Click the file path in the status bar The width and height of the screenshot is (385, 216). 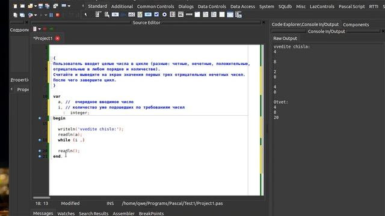tap(173, 203)
